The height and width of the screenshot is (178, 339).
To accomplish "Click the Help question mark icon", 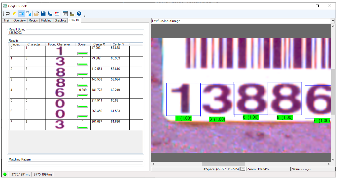I will (79, 13).
